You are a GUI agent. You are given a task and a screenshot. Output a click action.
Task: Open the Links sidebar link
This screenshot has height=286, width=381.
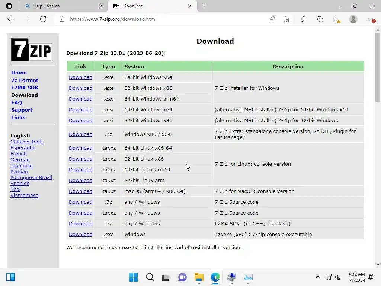tap(18, 117)
